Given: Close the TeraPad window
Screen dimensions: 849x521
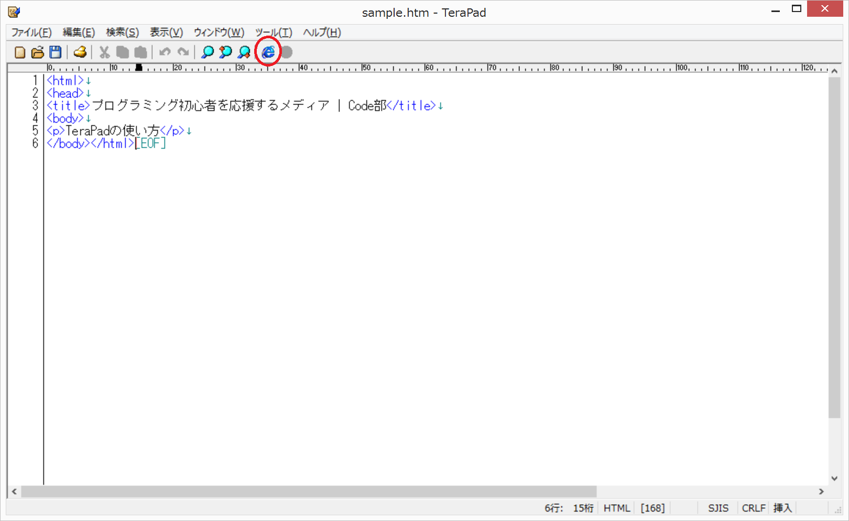Looking at the screenshot, I should tap(825, 9).
